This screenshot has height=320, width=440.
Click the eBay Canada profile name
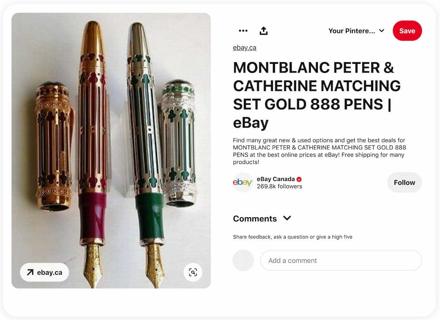(x=276, y=179)
